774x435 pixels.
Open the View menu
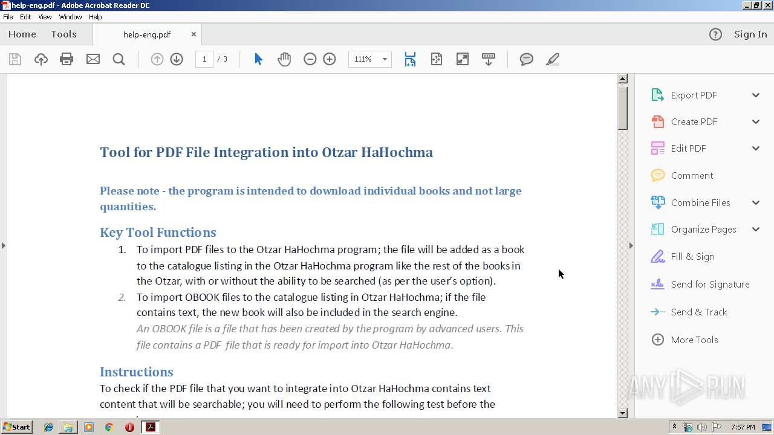[45, 17]
